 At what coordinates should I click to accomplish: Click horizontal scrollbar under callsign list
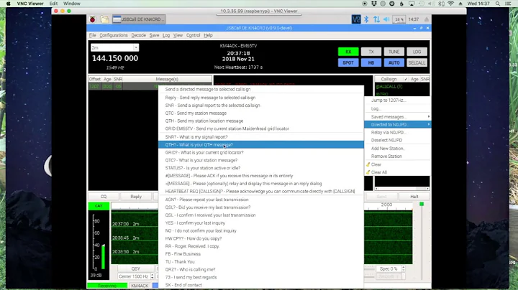(402, 189)
